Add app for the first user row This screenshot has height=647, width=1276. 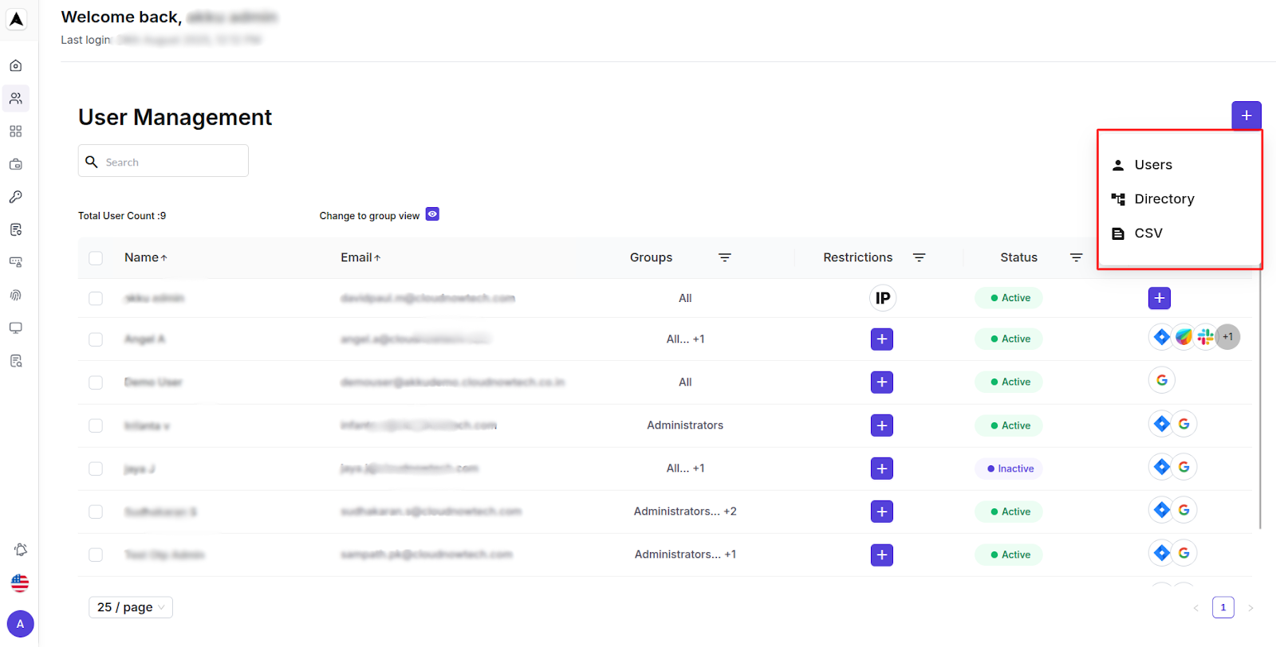coord(1160,298)
